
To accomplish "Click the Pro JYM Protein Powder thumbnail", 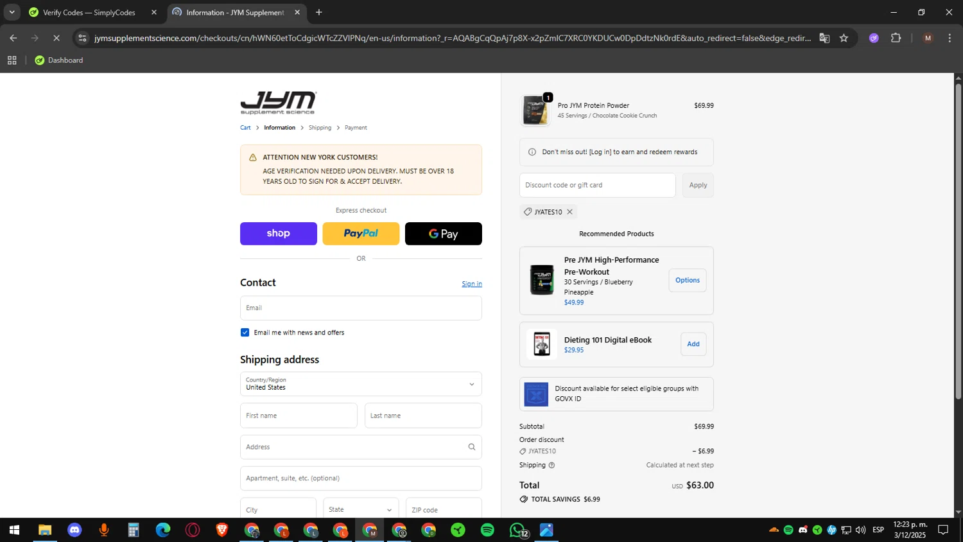I will [x=535, y=110].
